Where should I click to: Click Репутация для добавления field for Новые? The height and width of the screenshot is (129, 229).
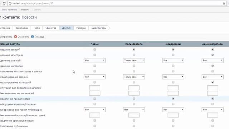[x=94, y=88]
